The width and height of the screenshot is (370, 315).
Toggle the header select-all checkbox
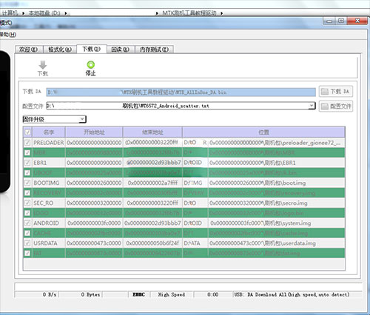pos(27,132)
